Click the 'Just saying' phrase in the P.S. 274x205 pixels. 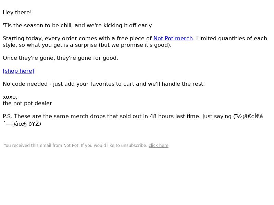[217, 116]
